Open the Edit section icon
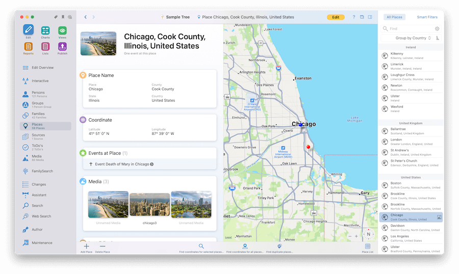This screenshot has height=274, width=459. coord(29,30)
